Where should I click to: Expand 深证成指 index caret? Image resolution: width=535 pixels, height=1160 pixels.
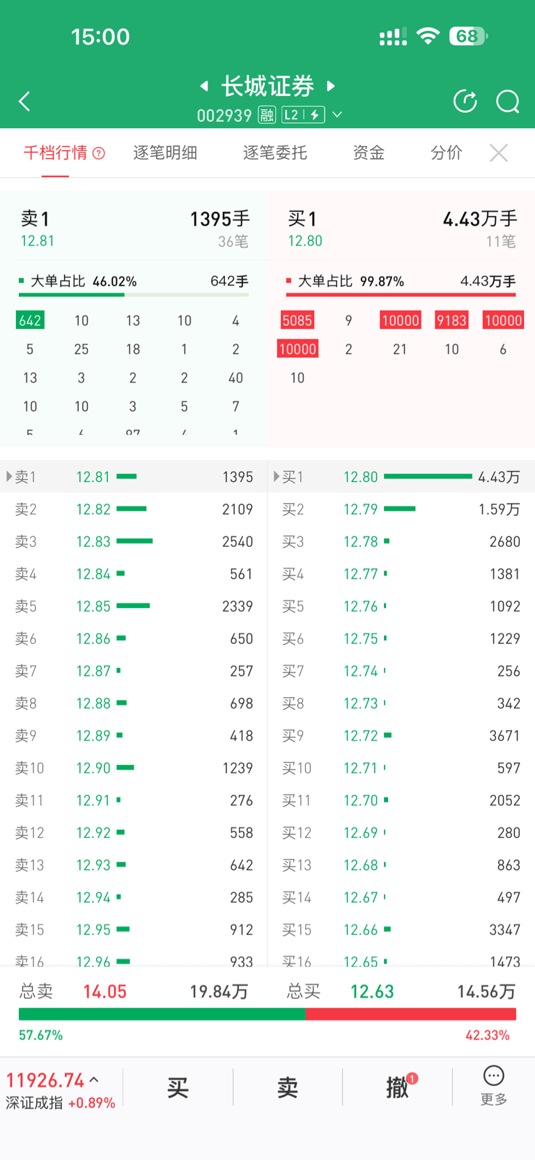pyautogui.click(x=94, y=1080)
